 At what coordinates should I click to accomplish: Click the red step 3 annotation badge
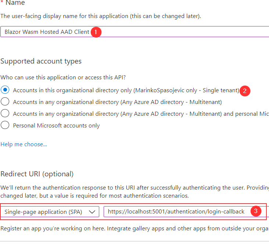(256, 211)
